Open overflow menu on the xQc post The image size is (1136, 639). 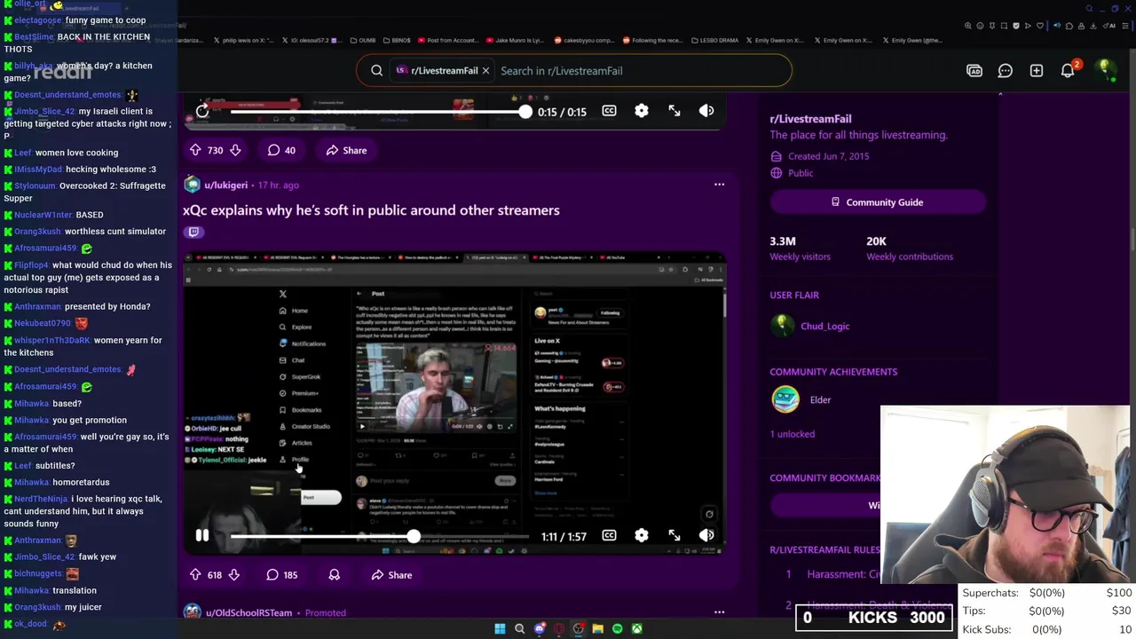point(719,185)
